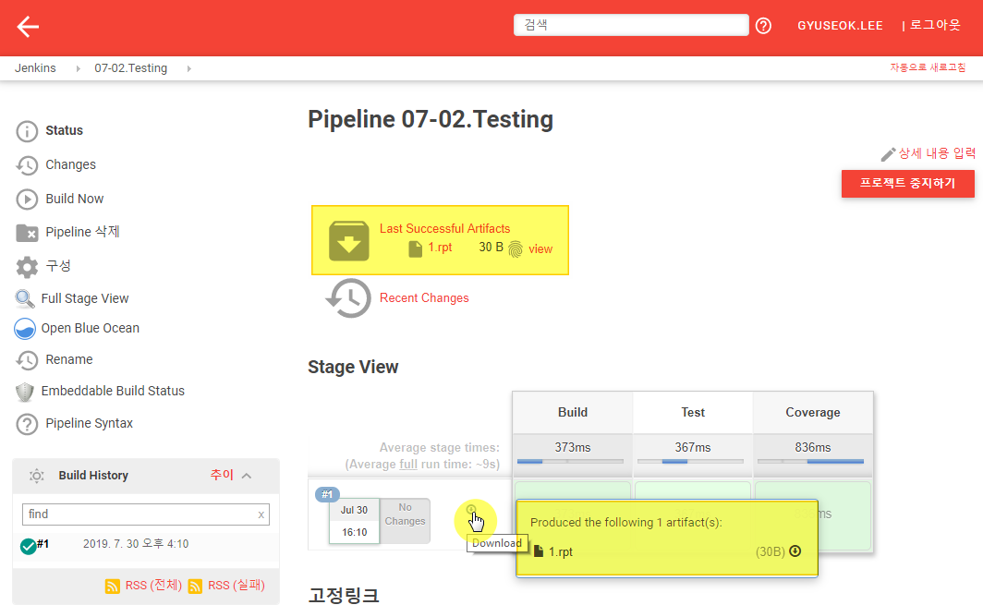The height and width of the screenshot is (605, 983).
Task: Open Blue Ocean from sidebar icon
Action: point(25,329)
